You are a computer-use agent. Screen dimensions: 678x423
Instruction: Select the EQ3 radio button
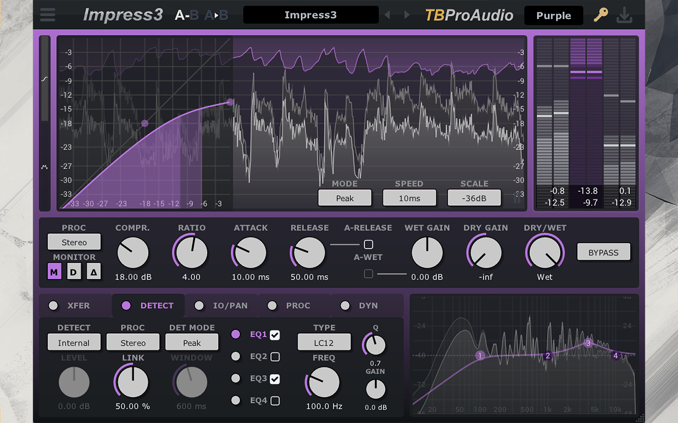pos(236,378)
